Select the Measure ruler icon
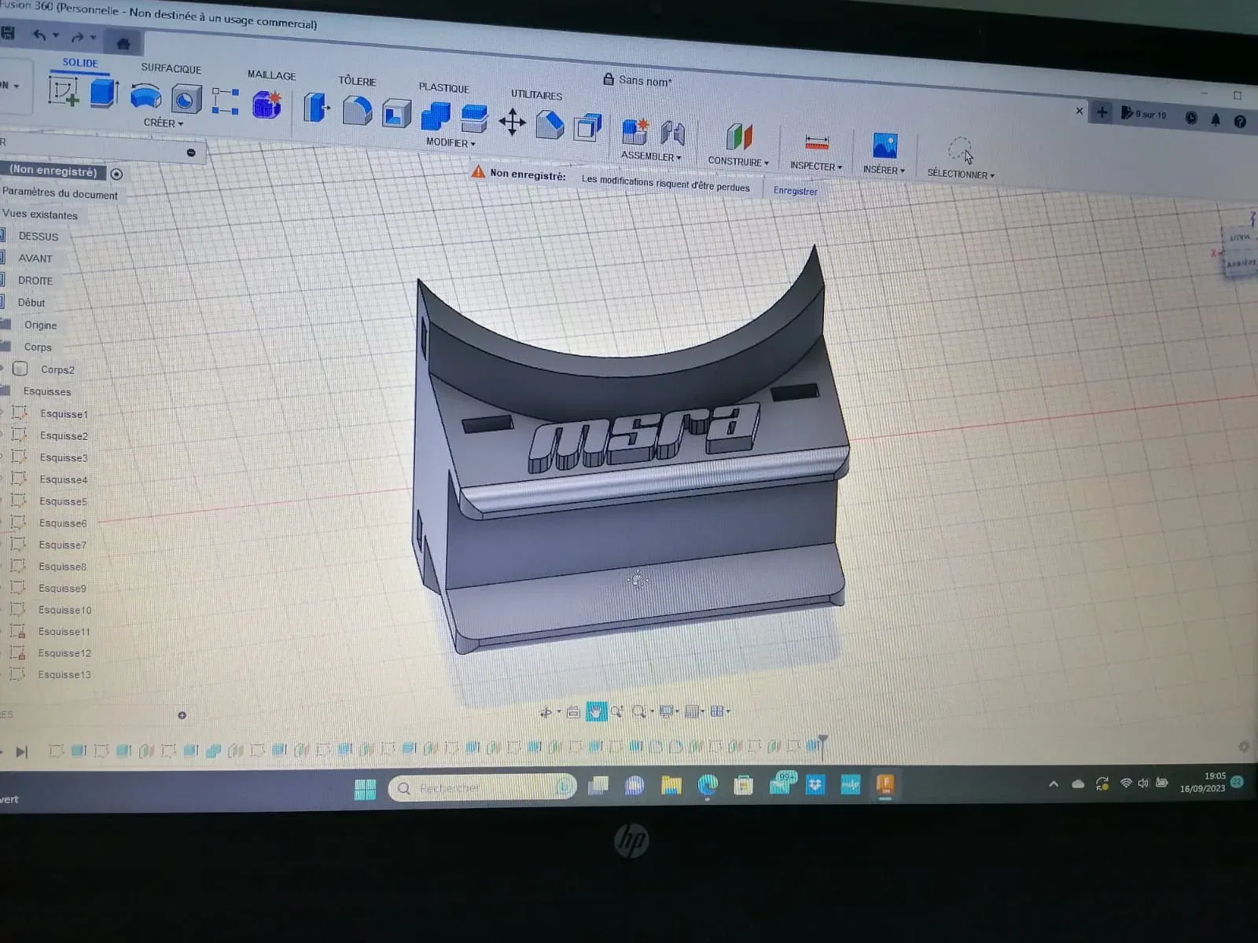This screenshot has height=943, width=1258. (x=817, y=142)
